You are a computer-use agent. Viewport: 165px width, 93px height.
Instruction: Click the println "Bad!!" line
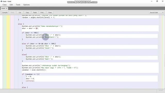click(x=39, y=59)
